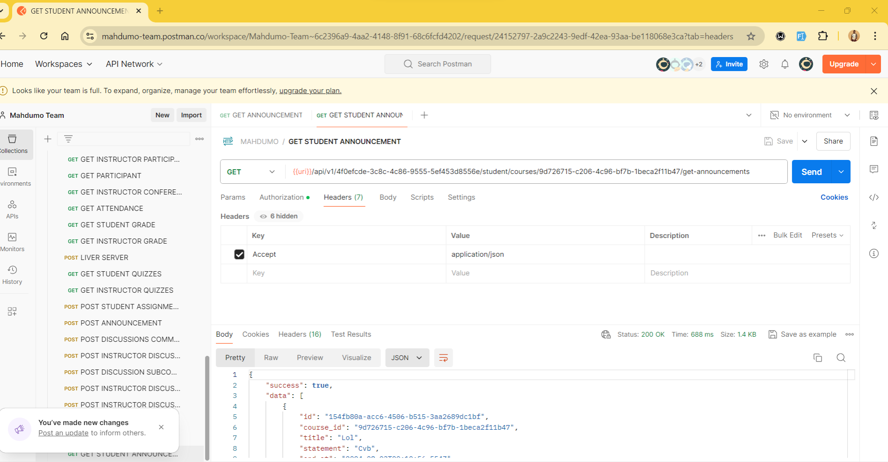Open the comments icon in right sidebar

(874, 169)
